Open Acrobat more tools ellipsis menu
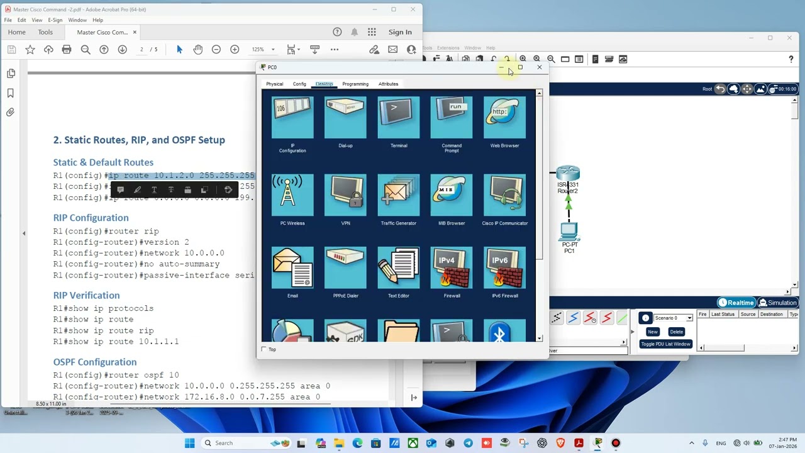805x453 pixels. point(335,49)
